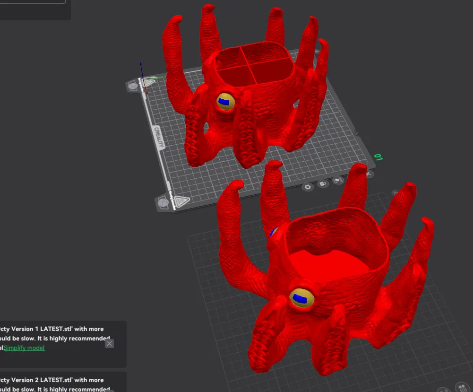473x392 pixels.
Task: Dismiss the Version 1 LATEST.stl warning
Action: click(110, 343)
